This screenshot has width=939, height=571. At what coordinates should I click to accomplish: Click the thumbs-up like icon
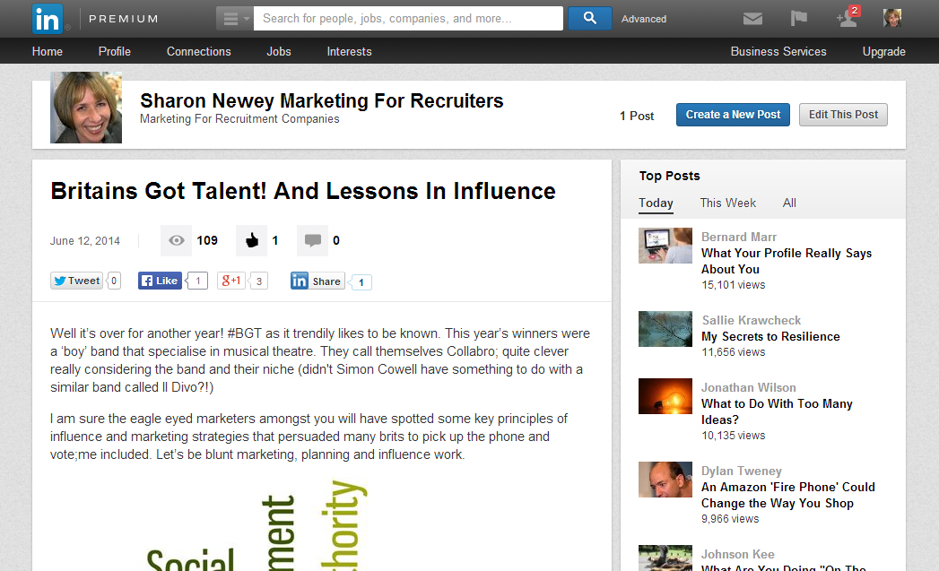pyautogui.click(x=251, y=240)
